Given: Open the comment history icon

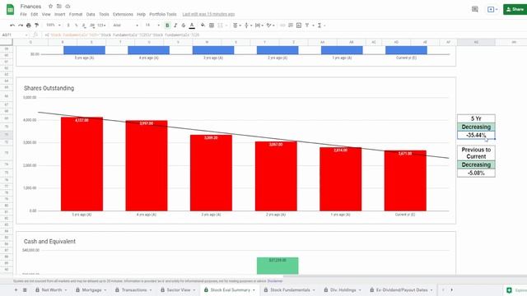Looking at the screenshot, I should (x=475, y=9).
